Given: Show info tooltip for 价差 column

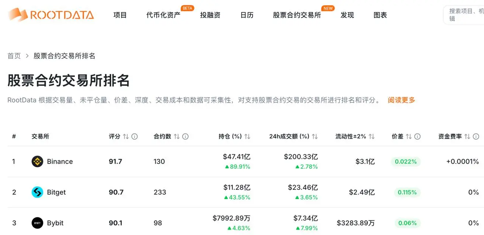Looking at the screenshot, I should [417, 137].
